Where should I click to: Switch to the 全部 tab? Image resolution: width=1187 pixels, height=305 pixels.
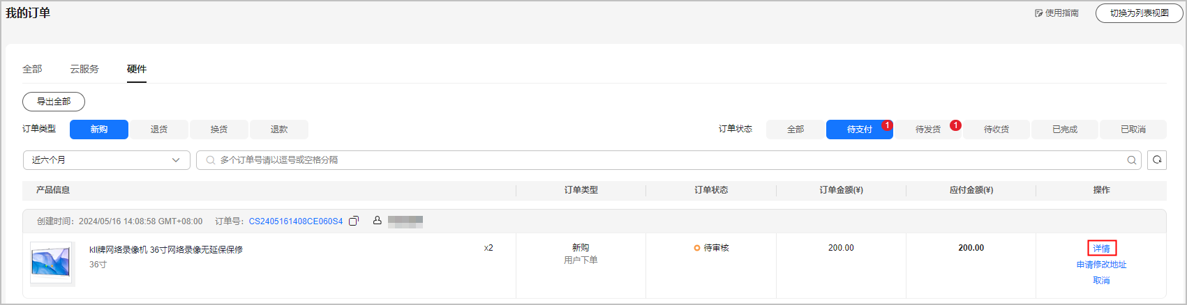pyautogui.click(x=32, y=69)
